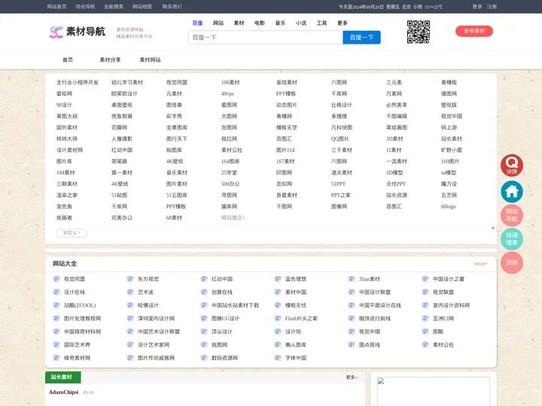Click the red 发布素材 button

click(474, 31)
